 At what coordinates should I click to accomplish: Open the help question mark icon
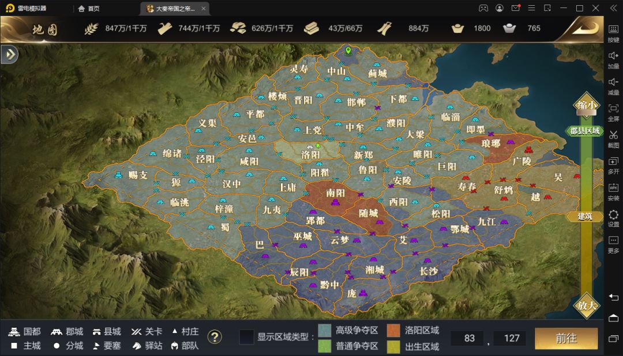[x=215, y=338]
